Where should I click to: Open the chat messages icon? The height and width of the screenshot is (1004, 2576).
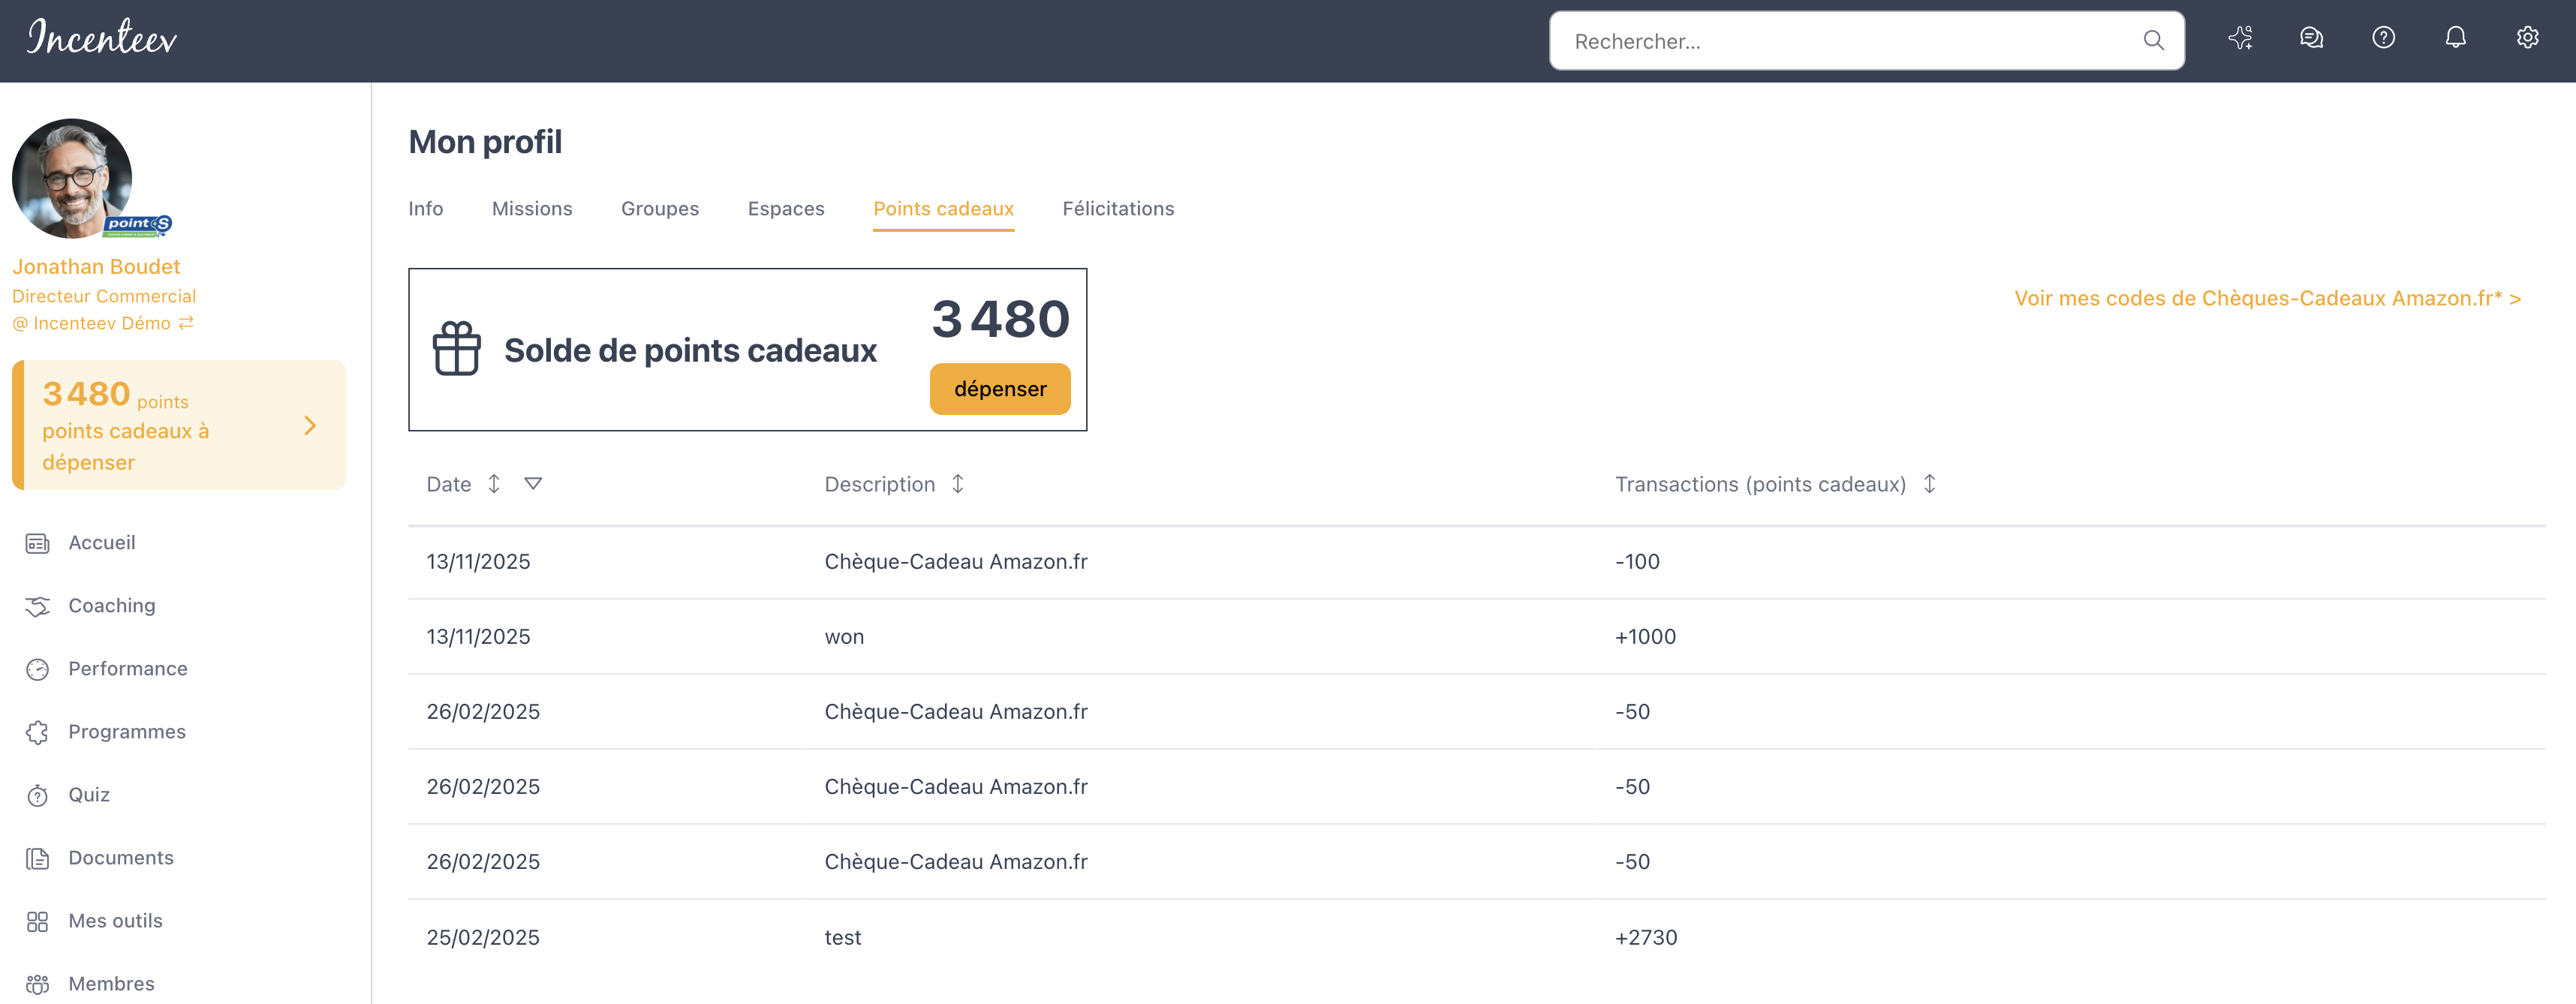[x=2311, y=38]
